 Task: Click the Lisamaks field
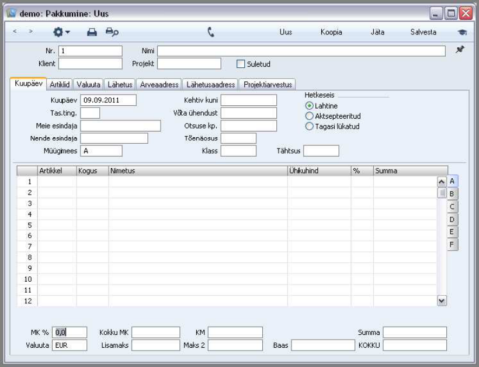point(156,345)
